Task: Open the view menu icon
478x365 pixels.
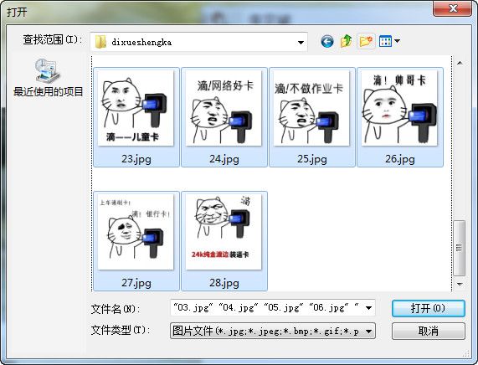Action: click(x=385, y=41)
